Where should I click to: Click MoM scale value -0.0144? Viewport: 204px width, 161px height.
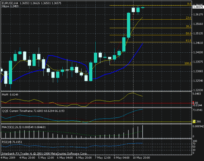tap(197, 105)
